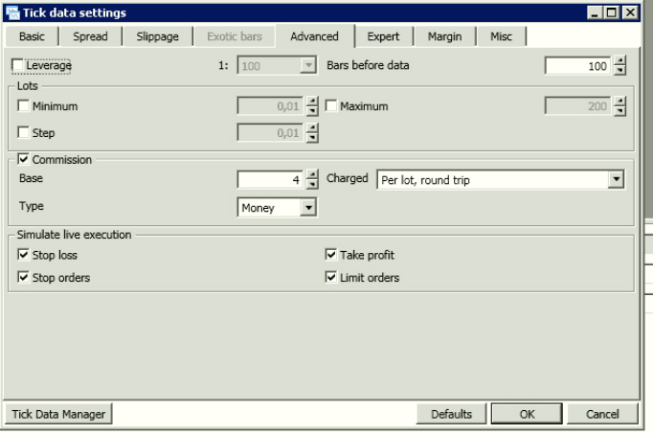653x434 pixels.
Task: Click the Bars before data field
Action: pyautogui.click(x=578, y=66)
